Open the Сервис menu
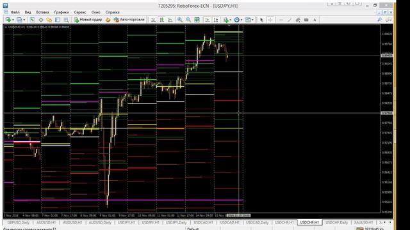The width and height of the screenshot is (410, 230). point(80,12)
